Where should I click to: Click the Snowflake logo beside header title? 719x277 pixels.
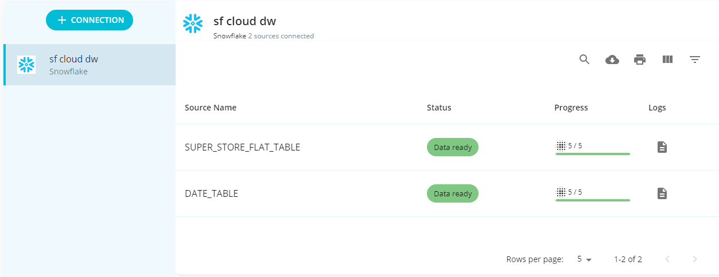click(193, 23)
